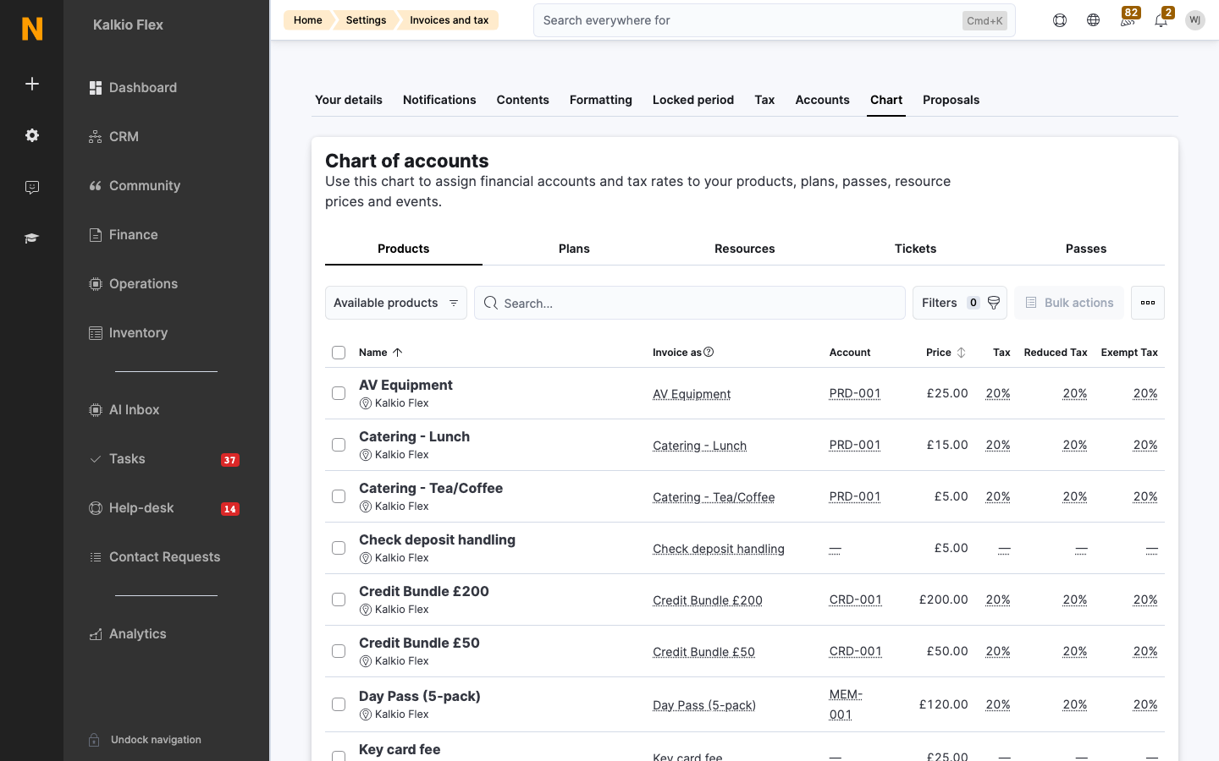Open the chat feedback icon in left rail
The height and width of the screenshot is (761, 1219).
(x=32, y=187)
